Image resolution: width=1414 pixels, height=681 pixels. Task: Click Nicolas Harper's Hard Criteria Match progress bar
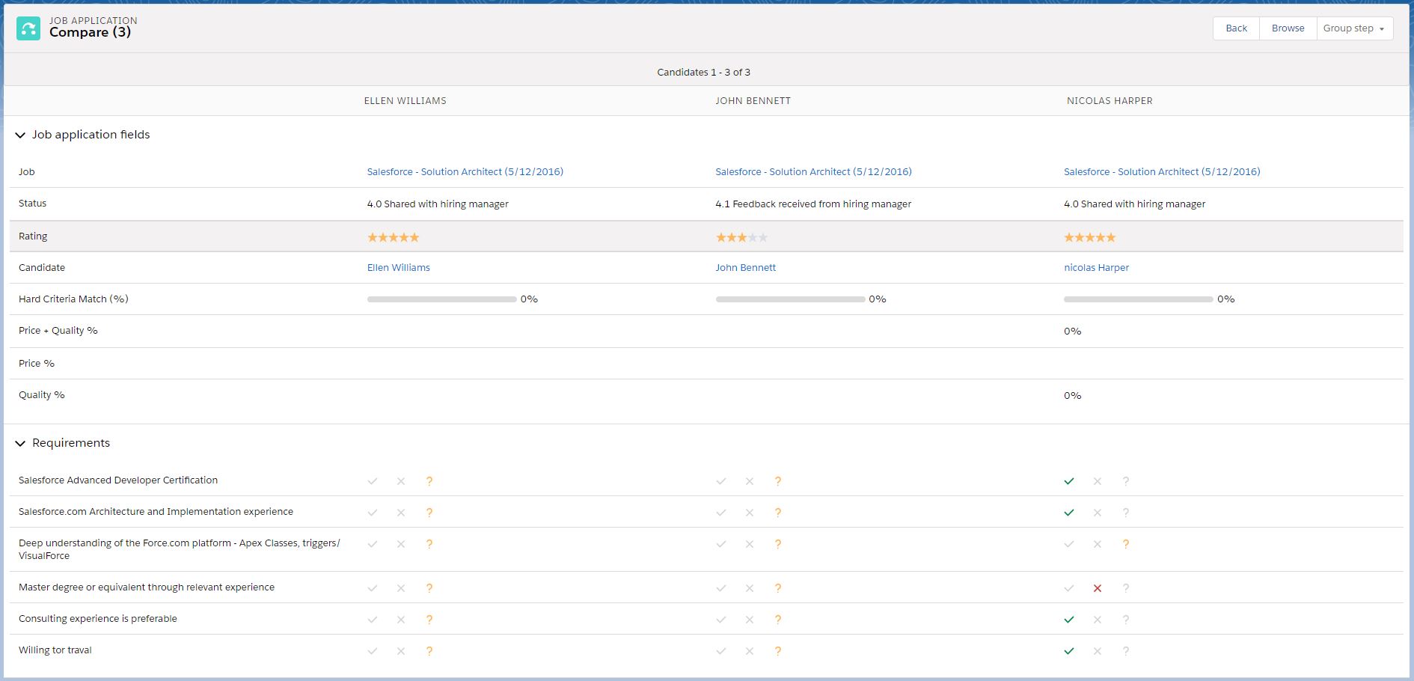(1138, 299)
